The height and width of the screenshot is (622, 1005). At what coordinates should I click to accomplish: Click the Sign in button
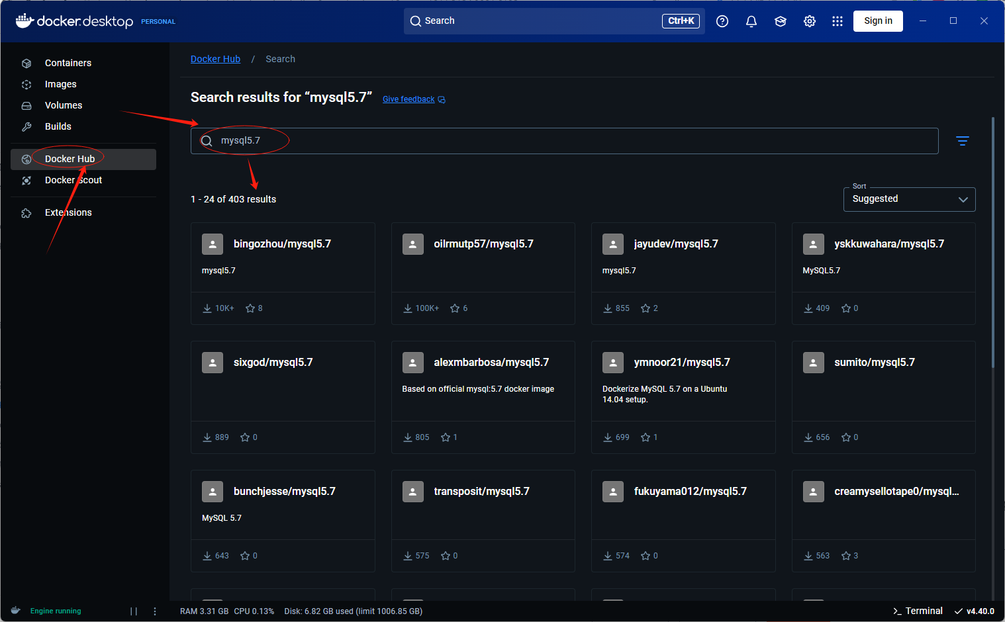click(x=878, y=21)
